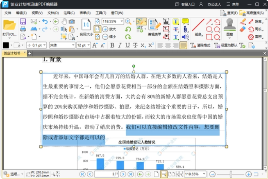Open the zoom percentage dropdown in toolbar
This screenshot has height=179, width=268.
(122, 21)
